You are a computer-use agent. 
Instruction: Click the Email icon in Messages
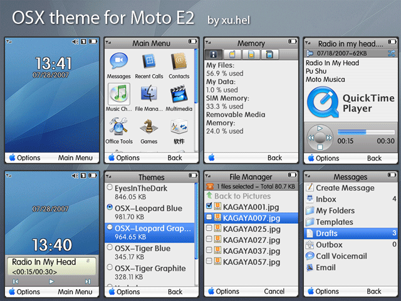[310, 267]
